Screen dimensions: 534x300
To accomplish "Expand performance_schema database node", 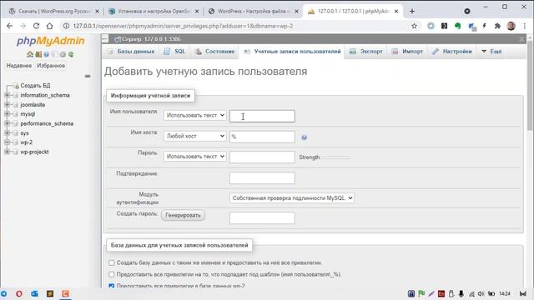I will [x=8, y=123].
